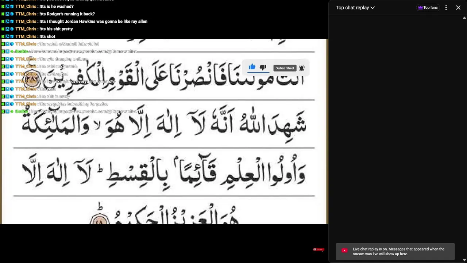
Task: Click the chat scrollbar's up arrow
Action: [x=464, y=18]
